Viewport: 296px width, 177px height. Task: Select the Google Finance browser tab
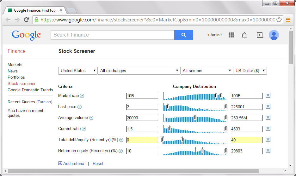[35, 10]
